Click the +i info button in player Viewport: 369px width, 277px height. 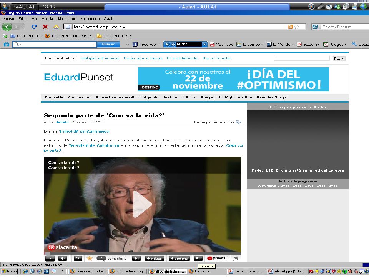136,259
